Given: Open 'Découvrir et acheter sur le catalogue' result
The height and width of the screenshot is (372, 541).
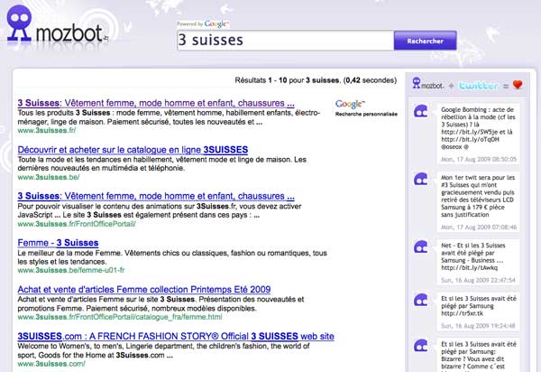Looking at the screenshot, I should 133,150.
